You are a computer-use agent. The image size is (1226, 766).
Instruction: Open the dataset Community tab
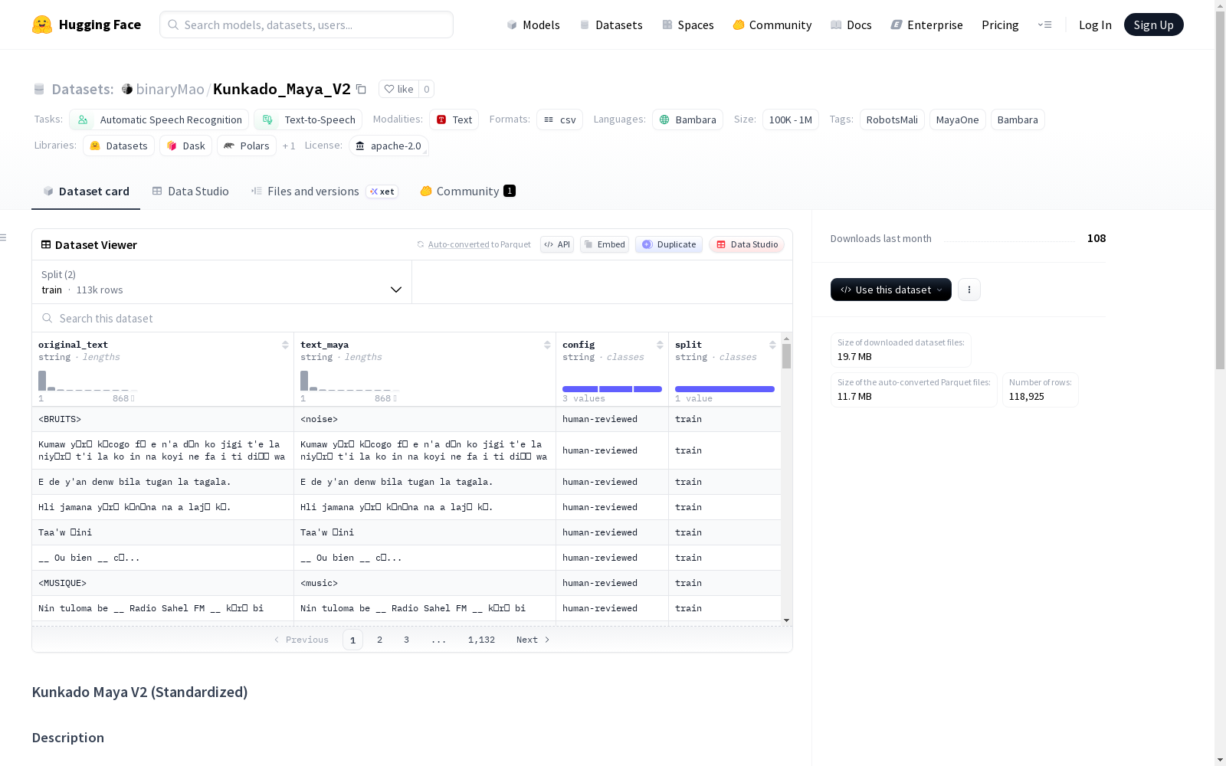pos(467,191)
